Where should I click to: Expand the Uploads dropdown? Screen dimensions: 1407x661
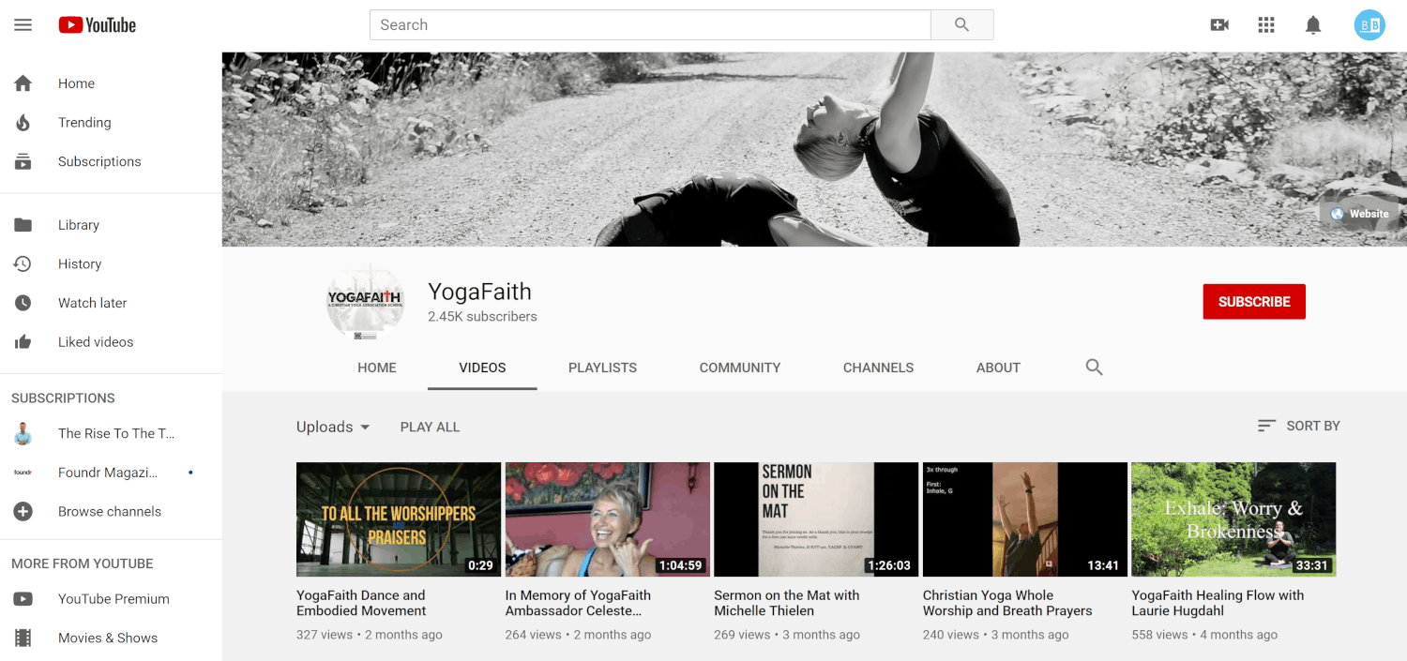coord(333,427)
